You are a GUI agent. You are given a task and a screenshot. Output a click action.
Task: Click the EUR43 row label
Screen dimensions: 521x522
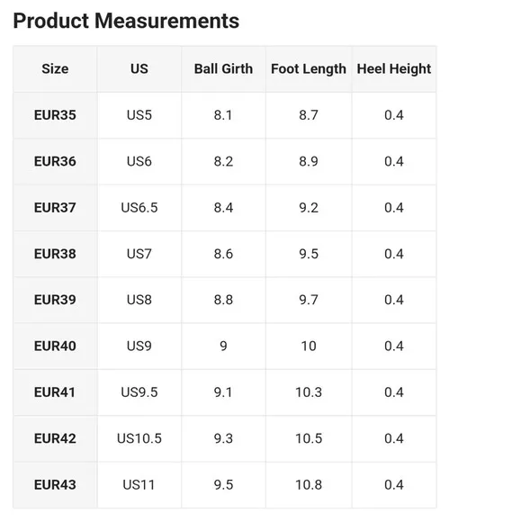point(55,485)
